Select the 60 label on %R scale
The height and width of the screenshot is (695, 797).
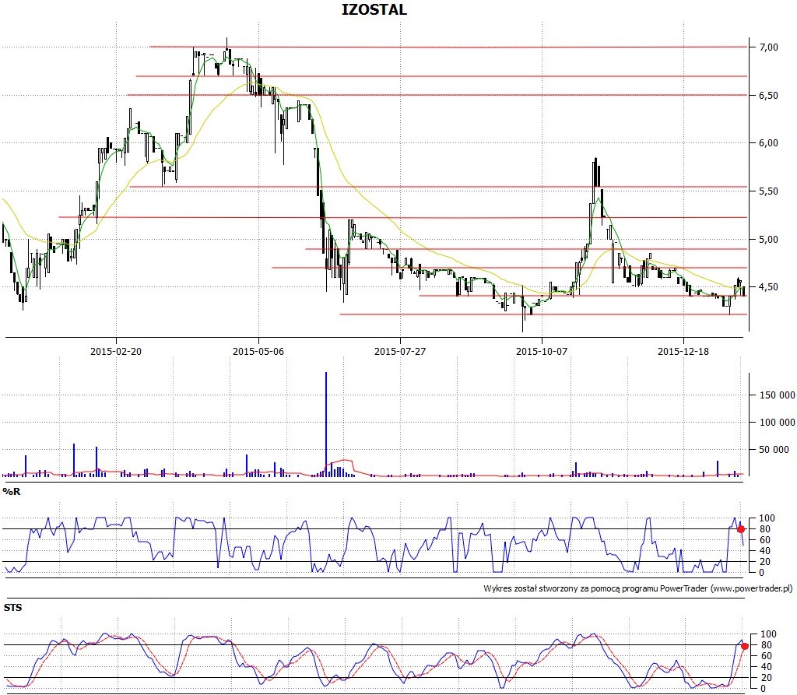764,540
